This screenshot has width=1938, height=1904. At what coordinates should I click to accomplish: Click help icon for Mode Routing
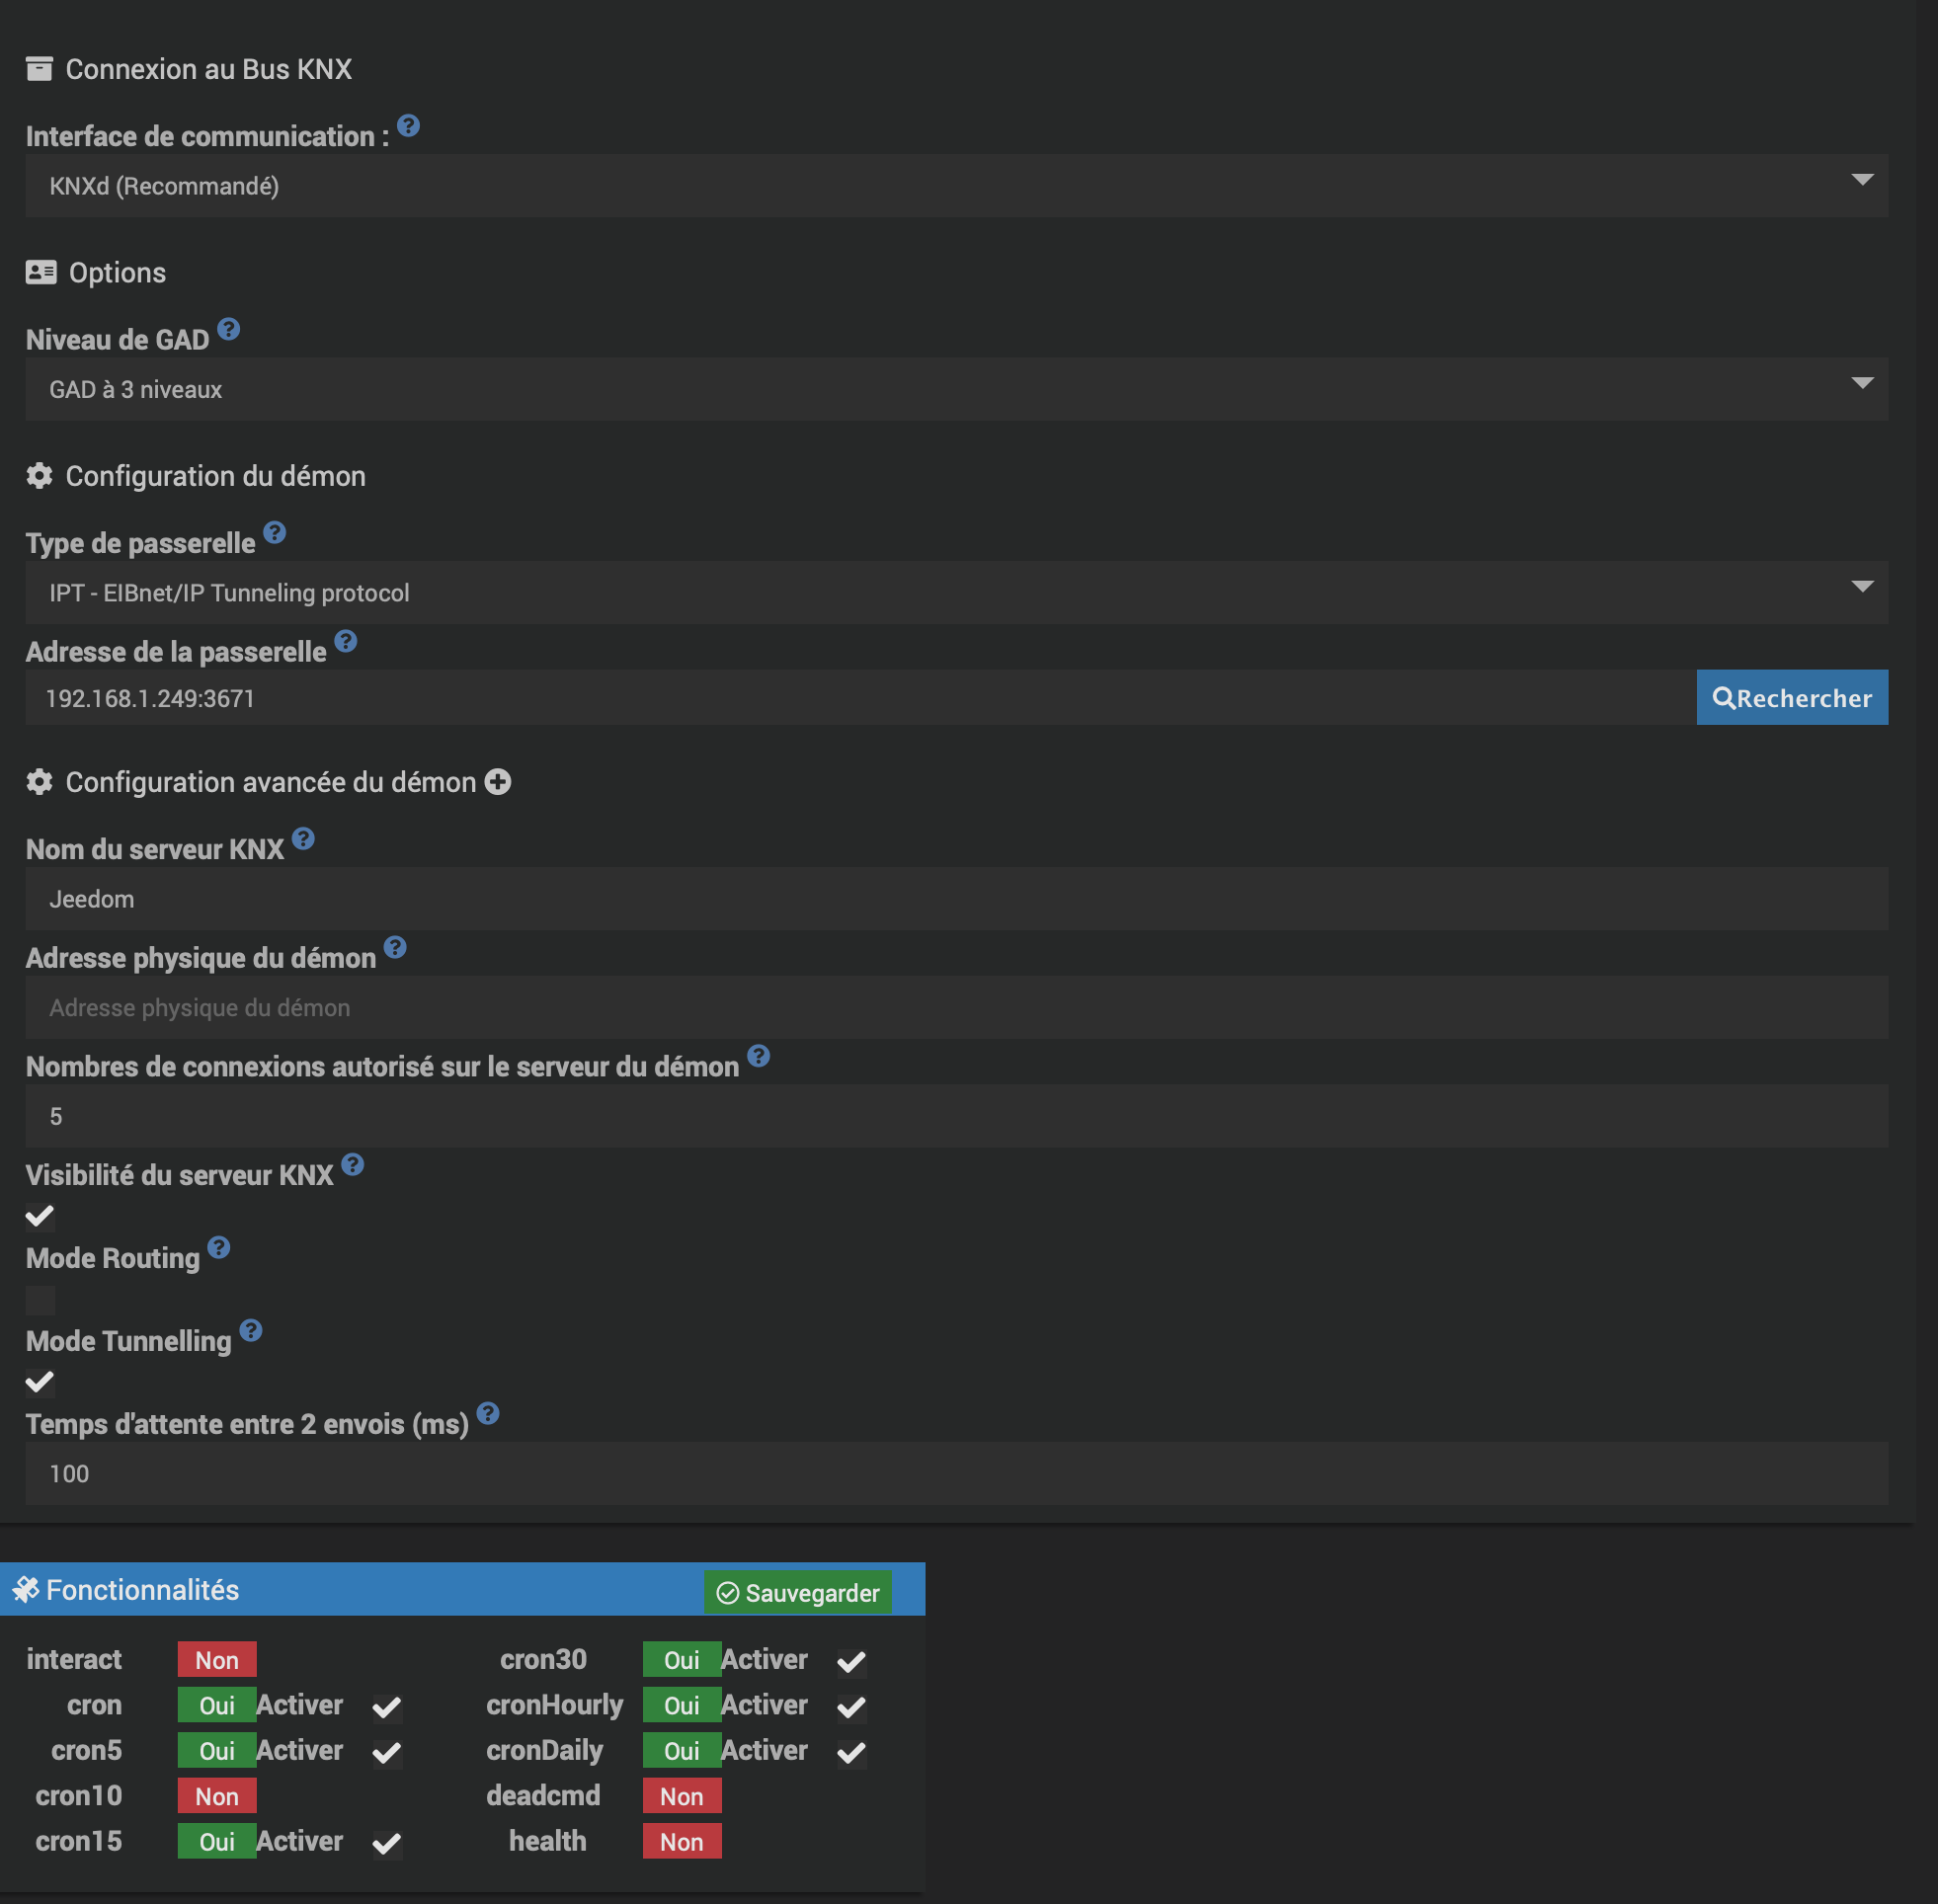coord(219,1247)
